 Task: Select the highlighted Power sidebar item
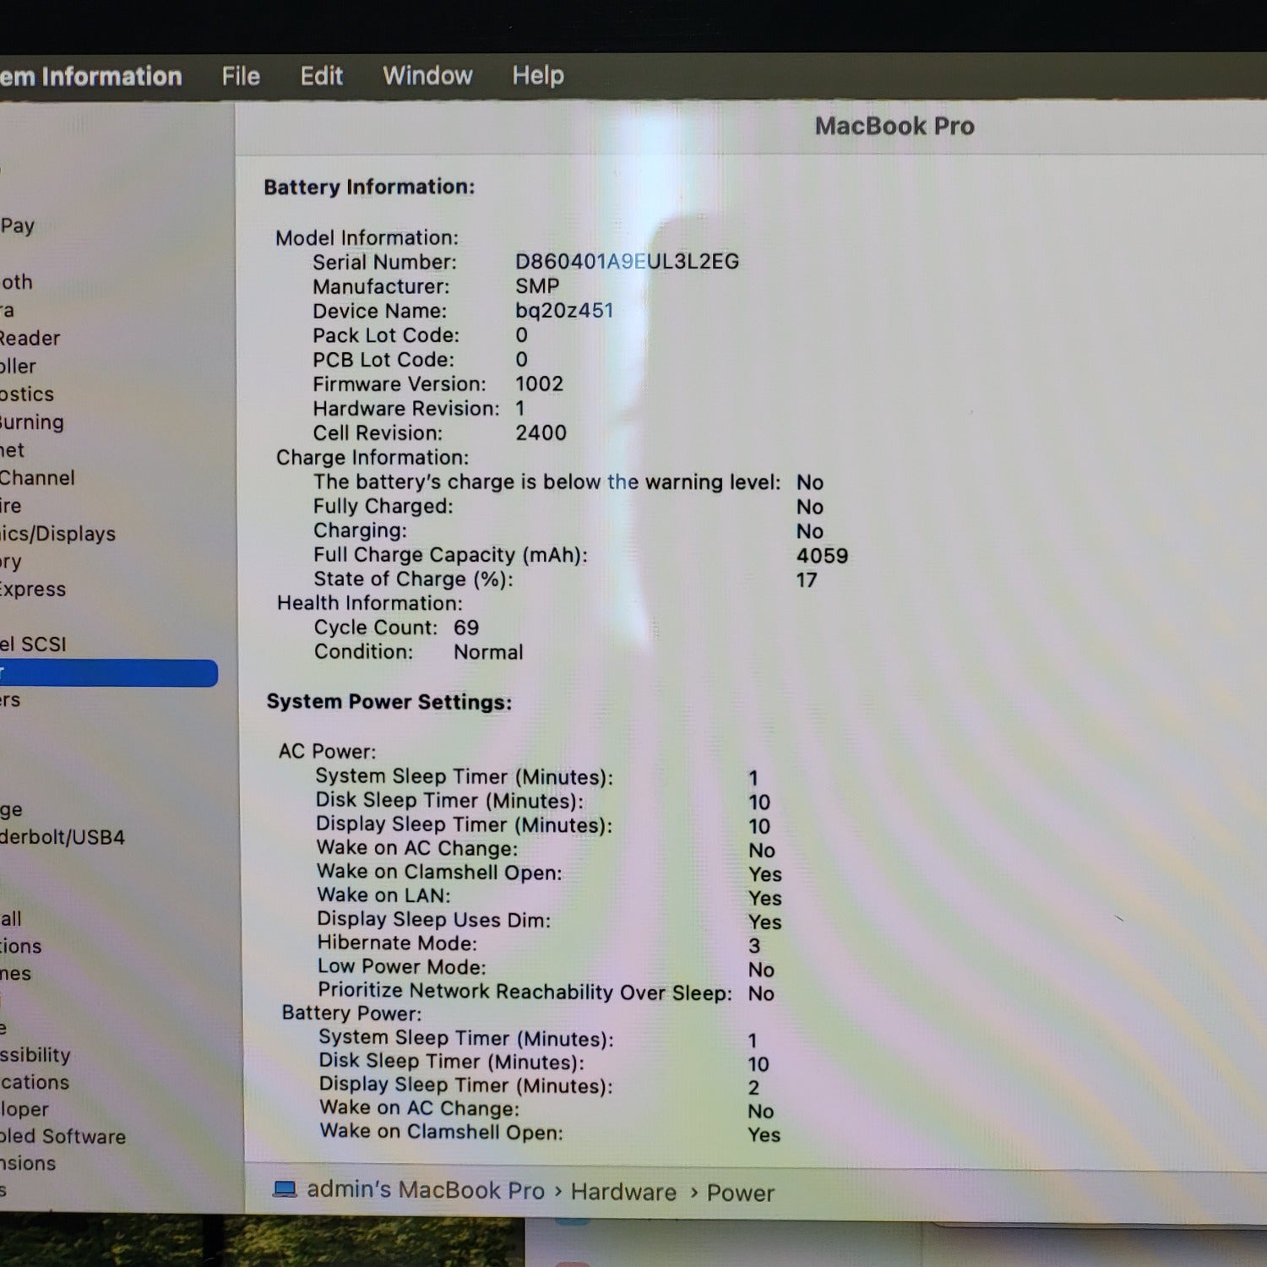tap(109, 673)
